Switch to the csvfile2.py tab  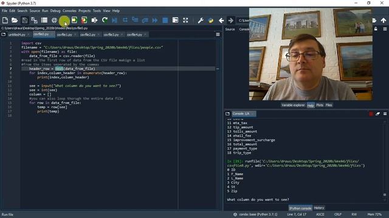click(88, 35)
